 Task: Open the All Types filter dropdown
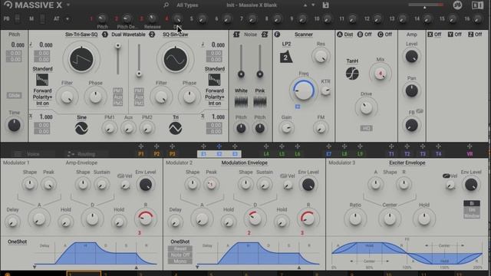tap(187, 5)
